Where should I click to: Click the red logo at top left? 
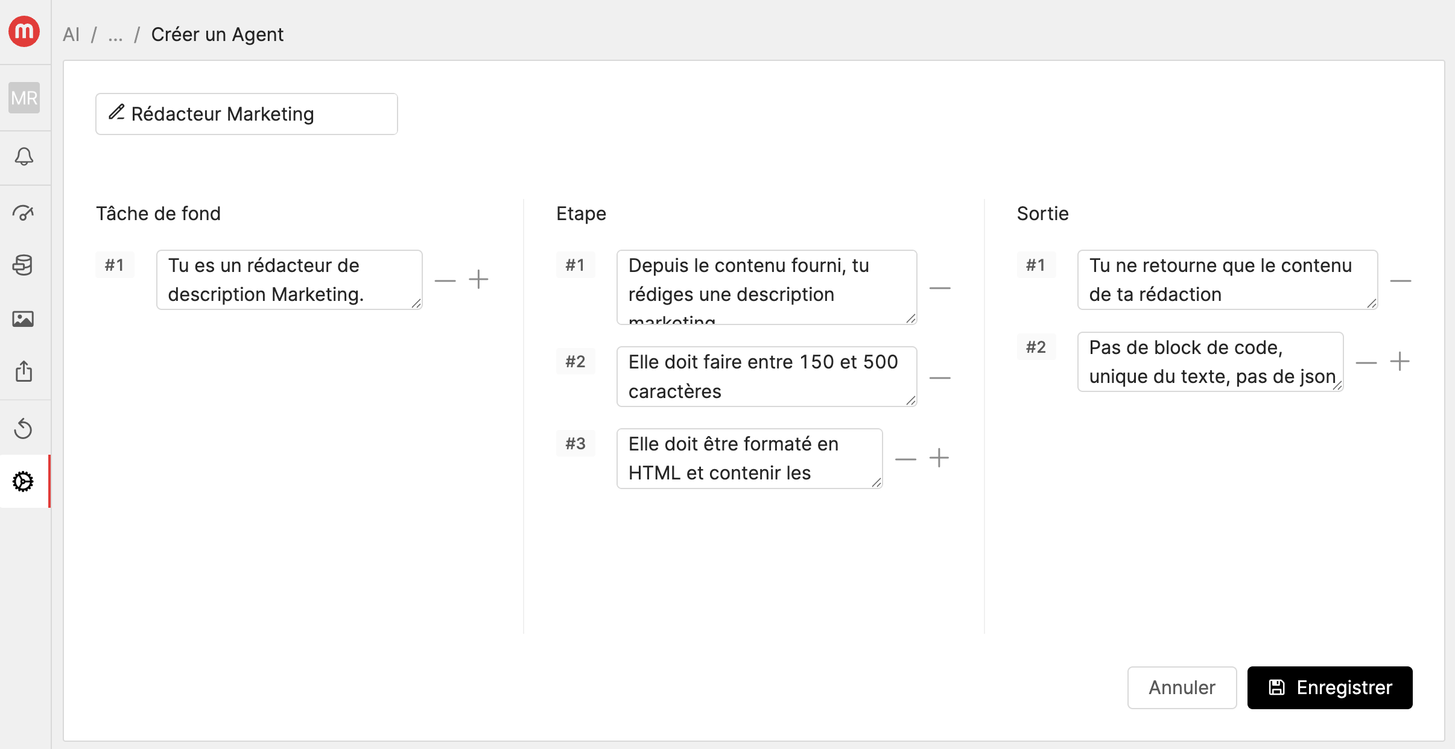pos(24,31)
